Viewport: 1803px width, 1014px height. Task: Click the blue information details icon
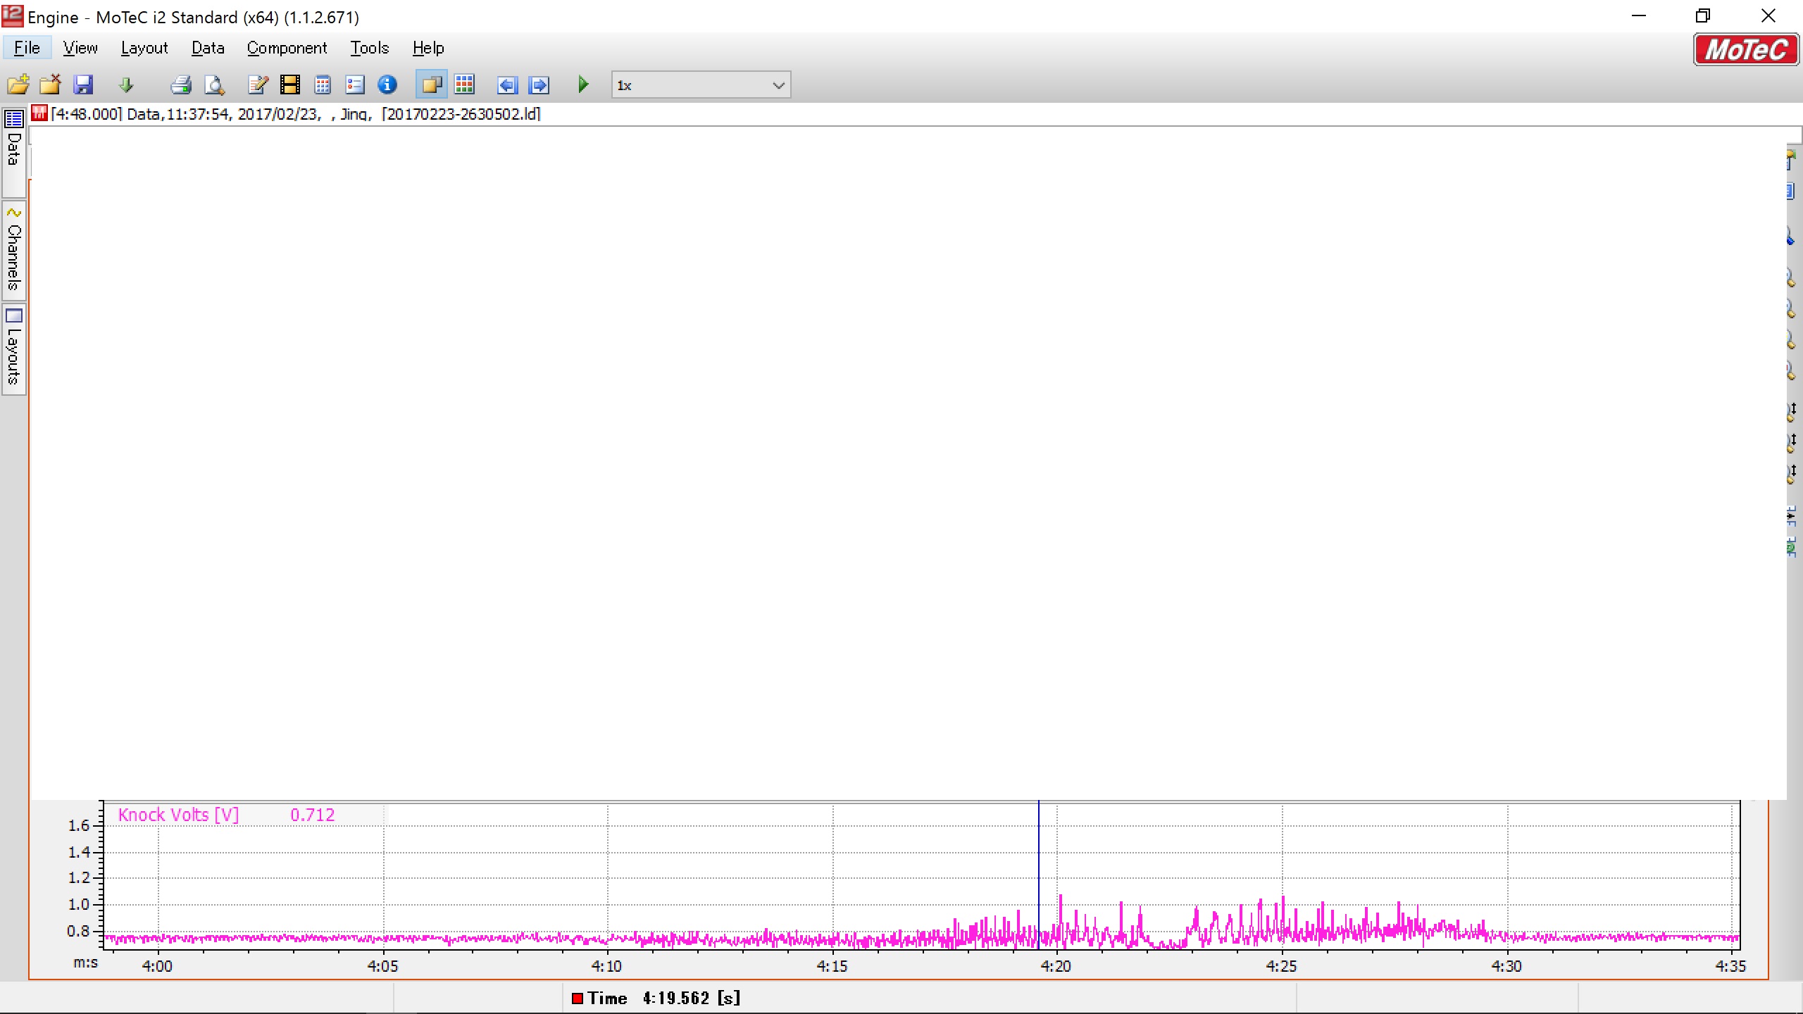(387, 85)
